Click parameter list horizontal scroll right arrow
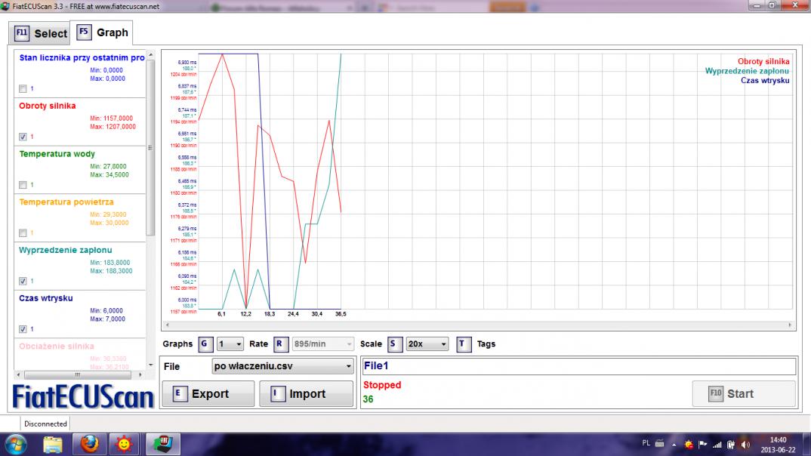The image size is (811, 456). click(x=140, y=374)
